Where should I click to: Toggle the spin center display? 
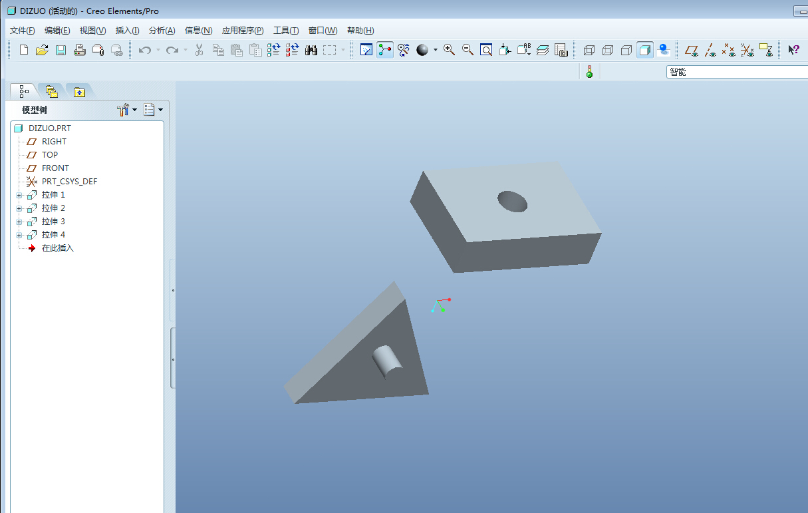385,50
